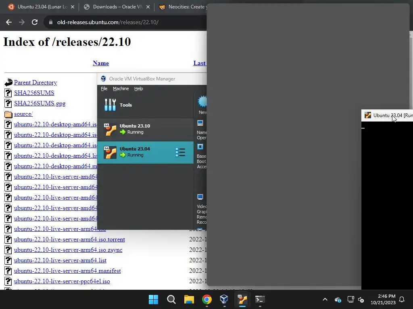Open the Parent Directory link
This screenshot has height=309, width=413.
coord(35,82)
